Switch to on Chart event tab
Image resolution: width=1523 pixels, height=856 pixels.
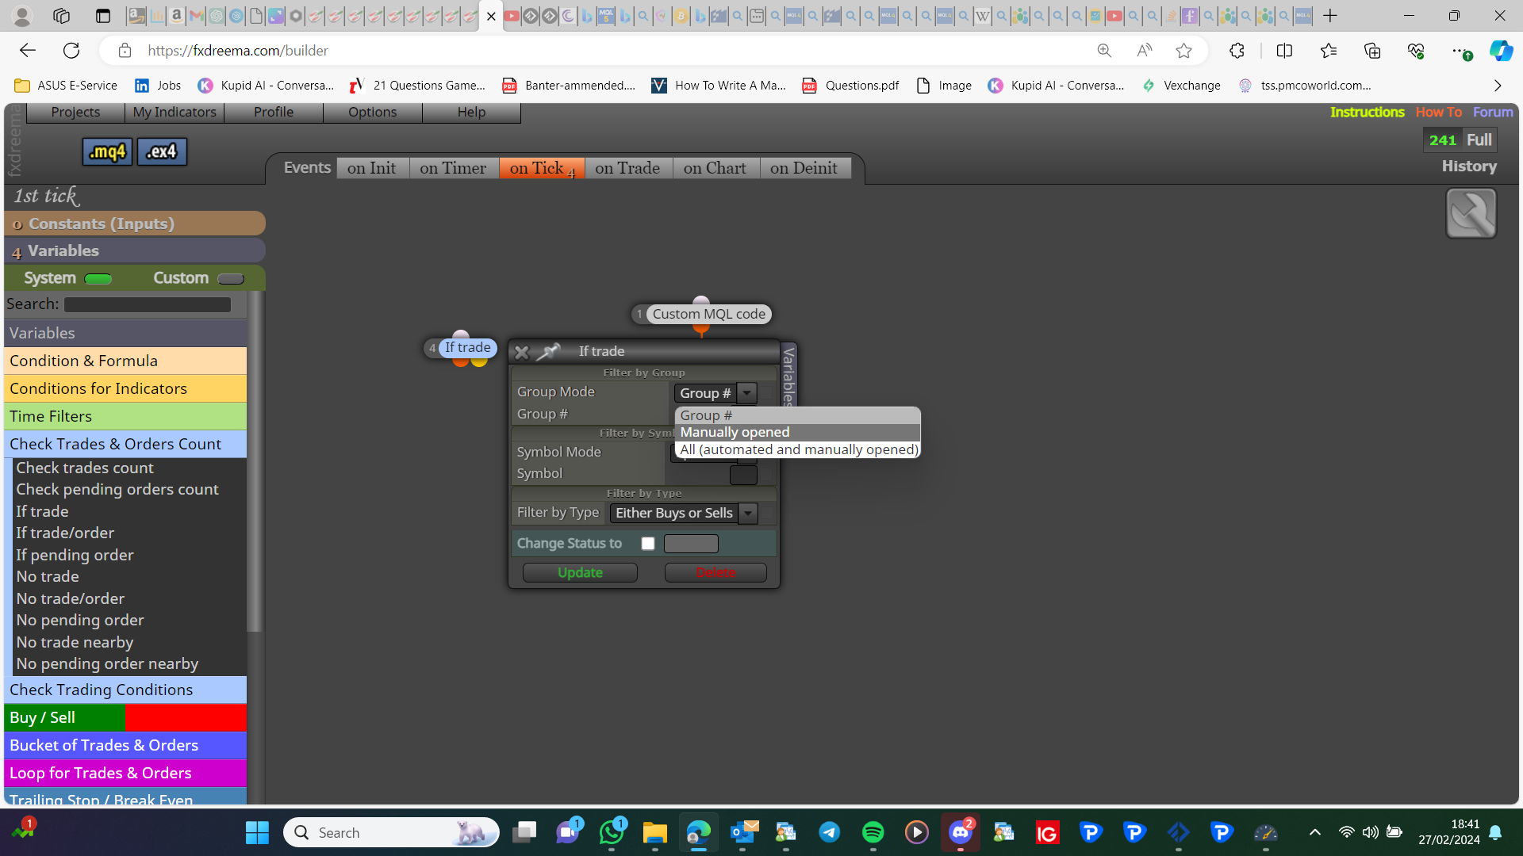tap(715, 168)
